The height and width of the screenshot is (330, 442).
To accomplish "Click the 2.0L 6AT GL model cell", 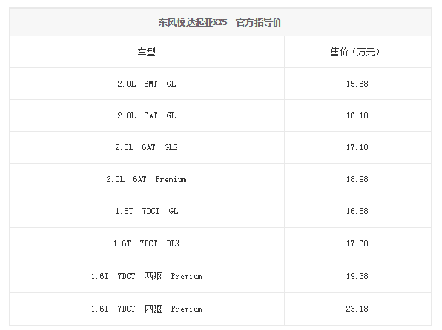I will tap(147, 115).
